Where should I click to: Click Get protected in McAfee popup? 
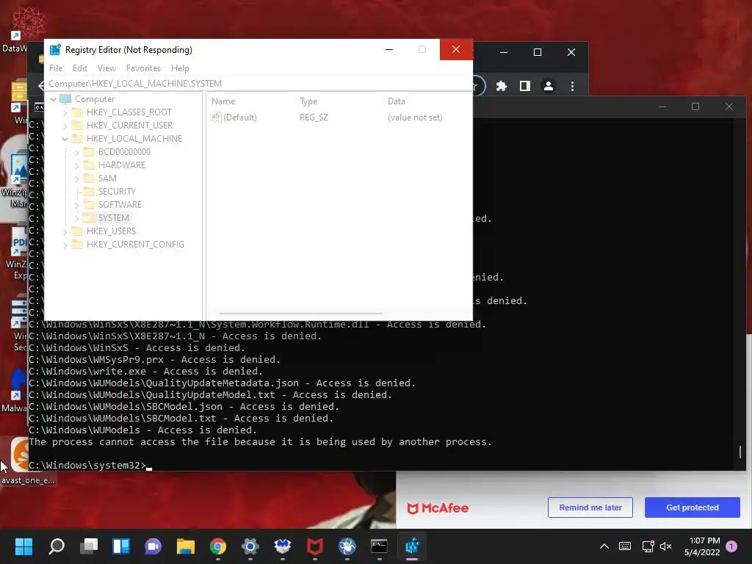tap(692, 507)
